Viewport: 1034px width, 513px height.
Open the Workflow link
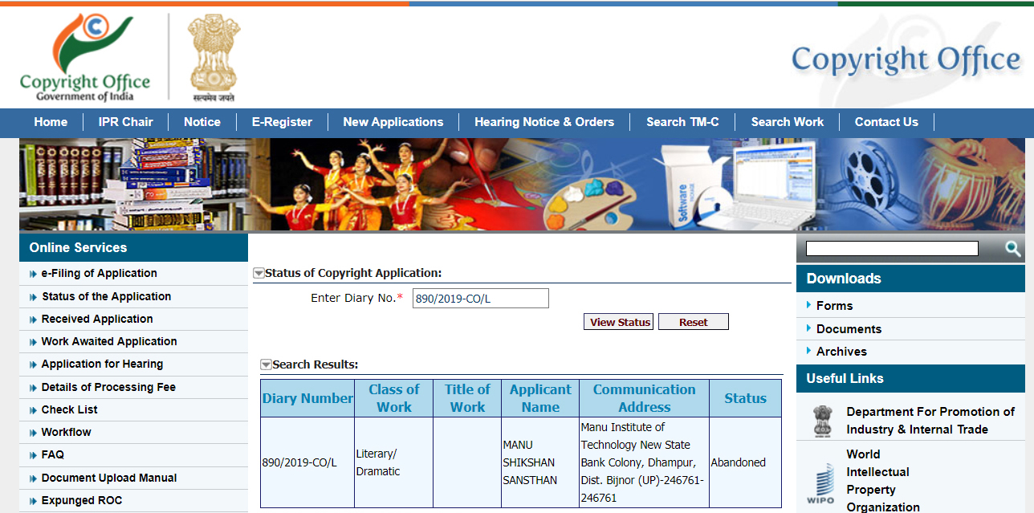(67, 432)
